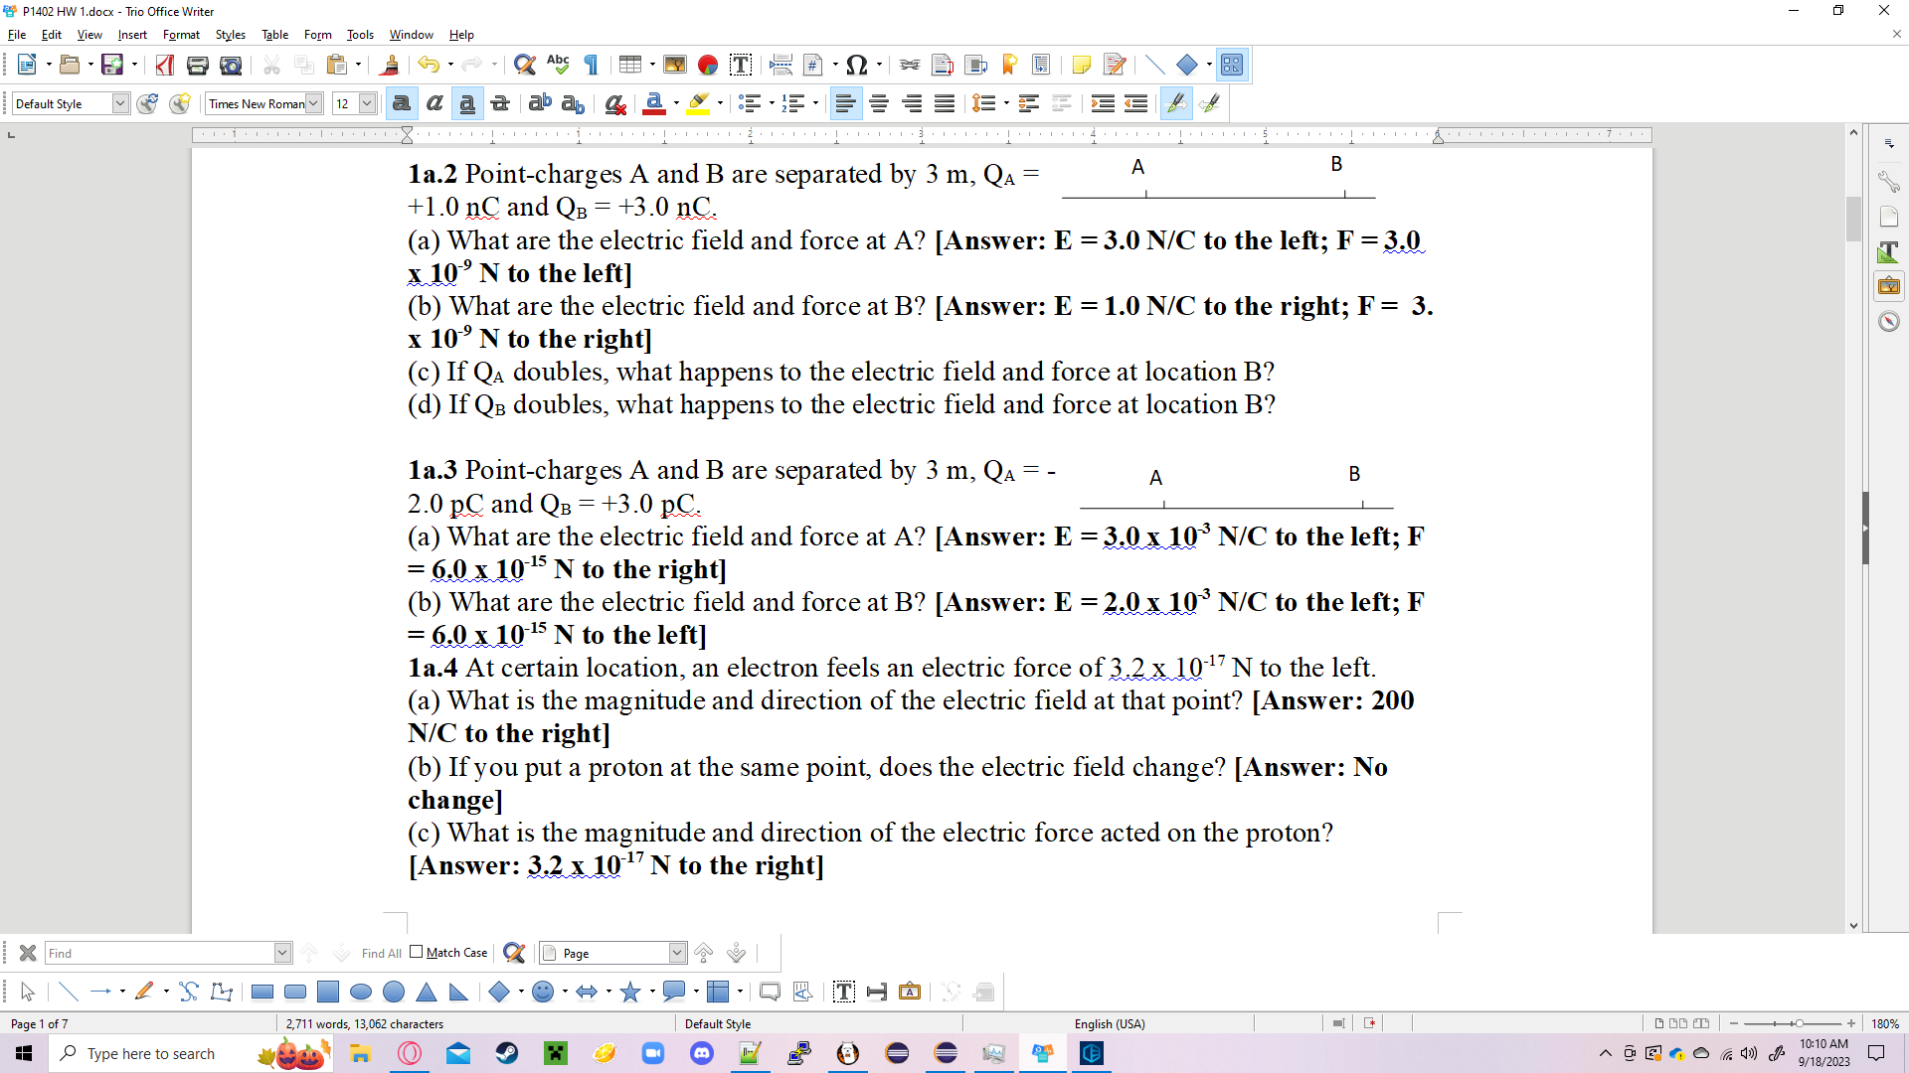Viewport: 1909px width, 1073px height.
Task: Click the Clone Formatting paintbrush
Action: click(x=390, y=66)
